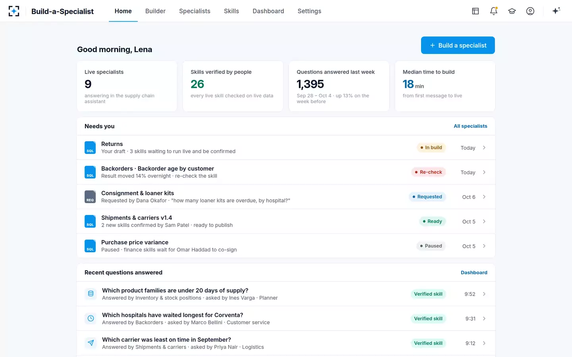Click the Build a specialist button
This screenshot has height=357, width=572.
458,45
